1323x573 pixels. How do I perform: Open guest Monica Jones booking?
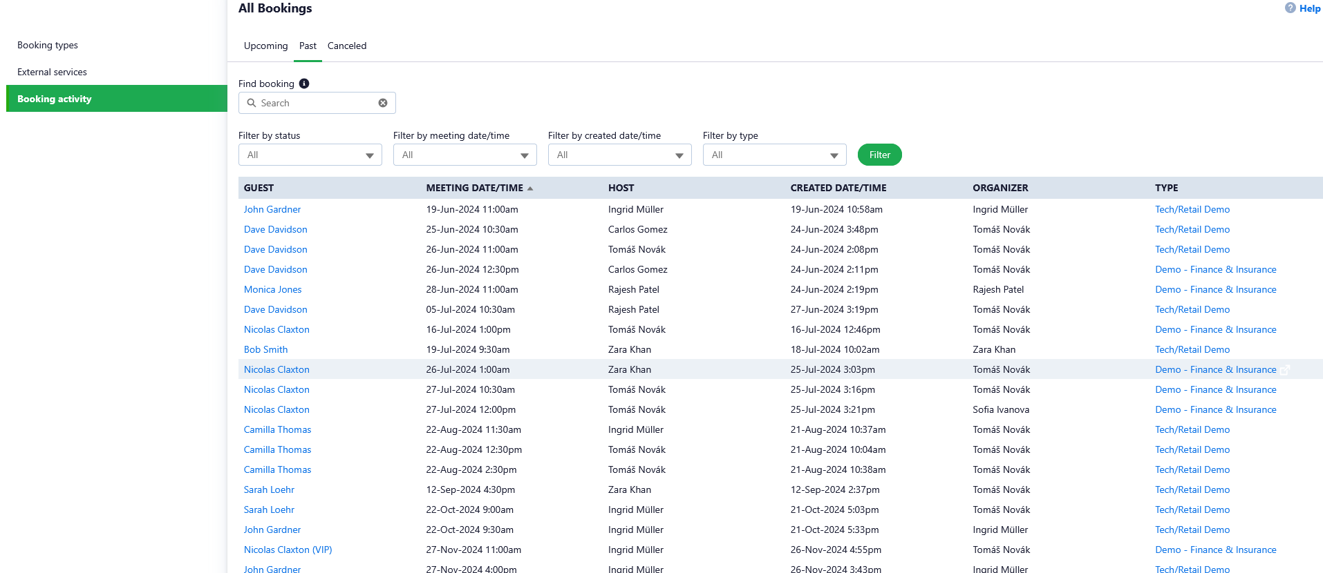click(272, 290)
